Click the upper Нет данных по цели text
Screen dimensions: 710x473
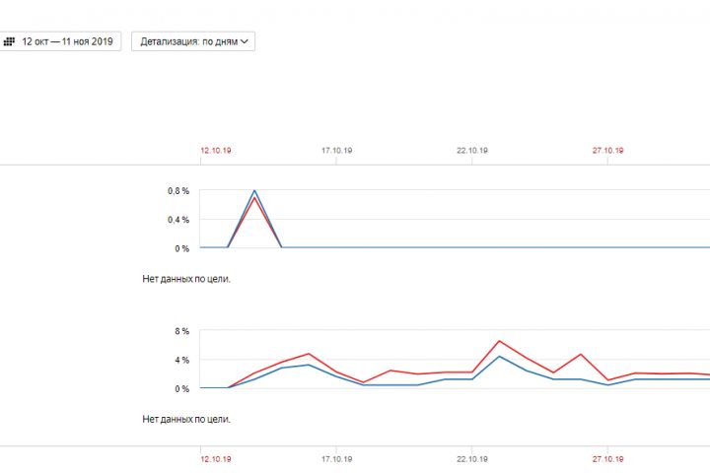[186, 279]
